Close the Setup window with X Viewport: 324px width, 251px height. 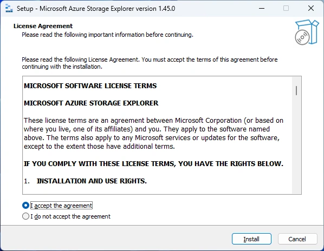(x=311, y=9)
